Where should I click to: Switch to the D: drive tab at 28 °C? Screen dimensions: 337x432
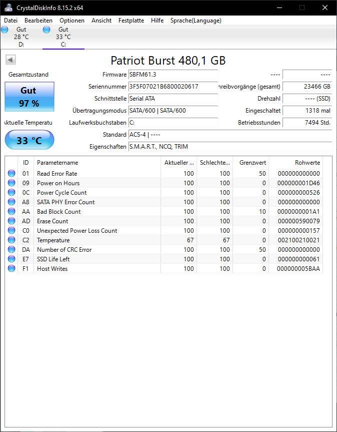tap(21, 37)
